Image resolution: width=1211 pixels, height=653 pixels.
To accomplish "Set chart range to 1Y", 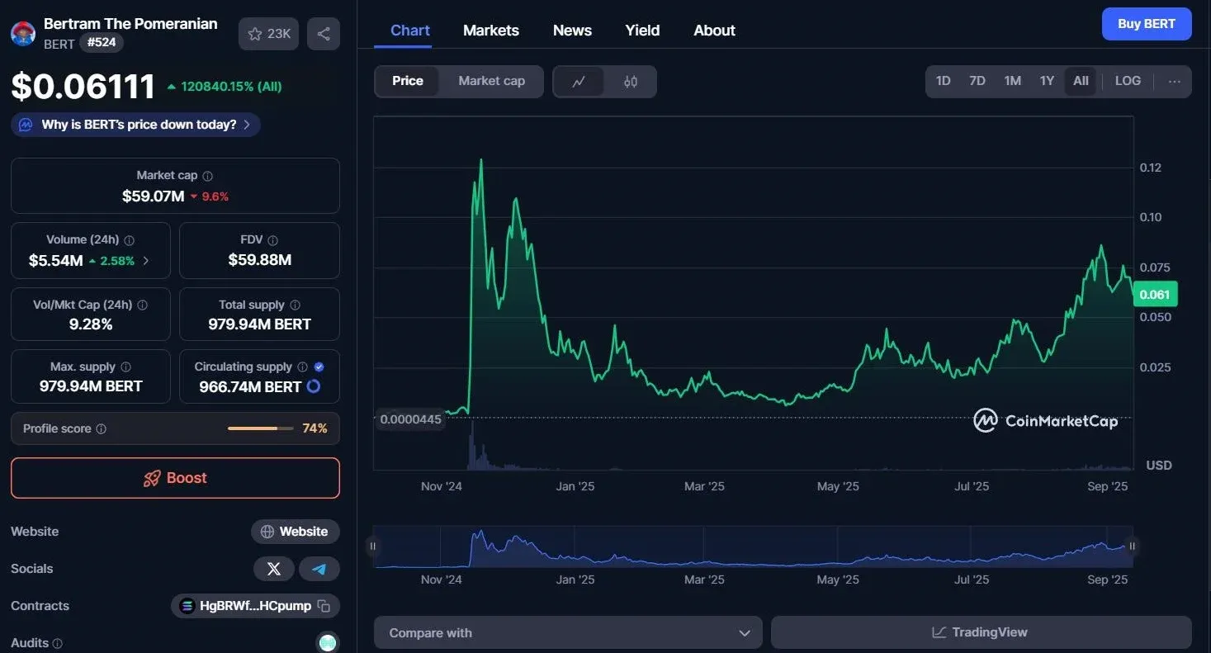I will 1047,81.
